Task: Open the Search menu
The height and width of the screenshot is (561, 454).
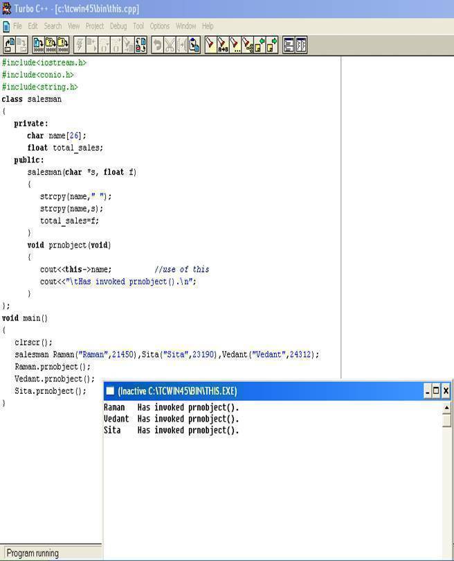Action: click(53, 26)
